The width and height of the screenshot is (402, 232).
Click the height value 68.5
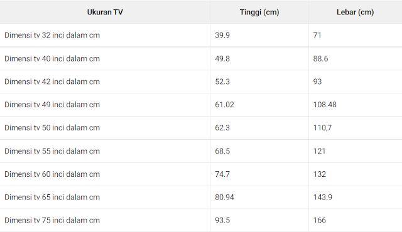[x=222, y=151]
